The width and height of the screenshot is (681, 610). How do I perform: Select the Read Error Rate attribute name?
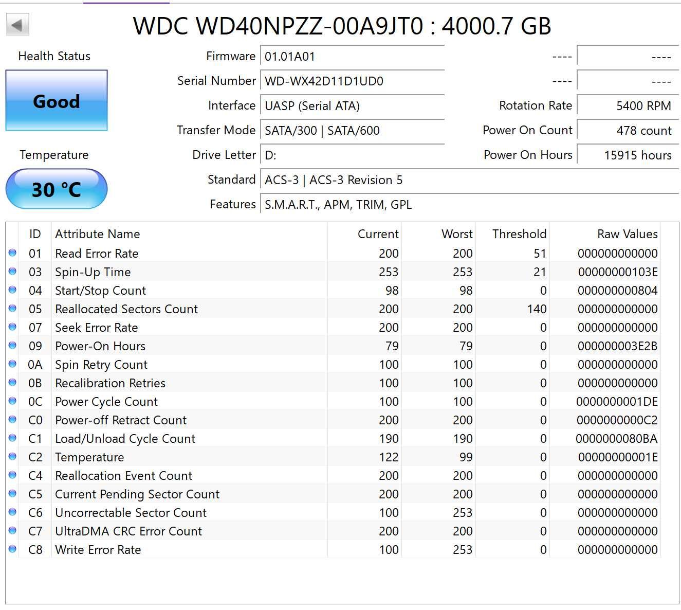tap(97, 254)
